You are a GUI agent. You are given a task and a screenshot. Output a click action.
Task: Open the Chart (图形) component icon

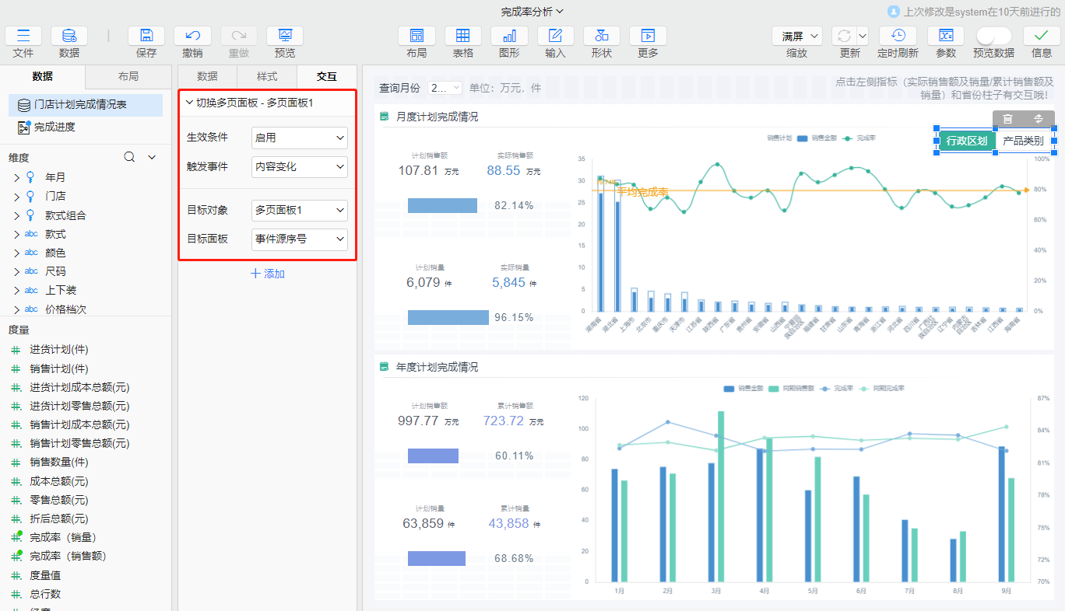(x=509, y=36)
